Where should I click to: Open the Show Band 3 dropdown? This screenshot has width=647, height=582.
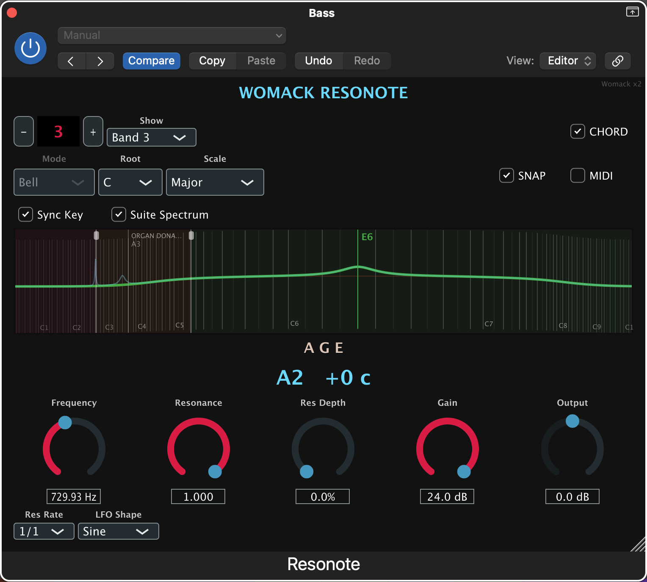click(x=152, y=137)
